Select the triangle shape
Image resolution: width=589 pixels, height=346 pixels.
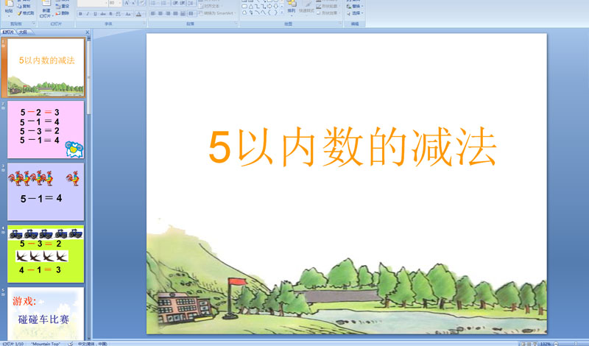[250, 7]
